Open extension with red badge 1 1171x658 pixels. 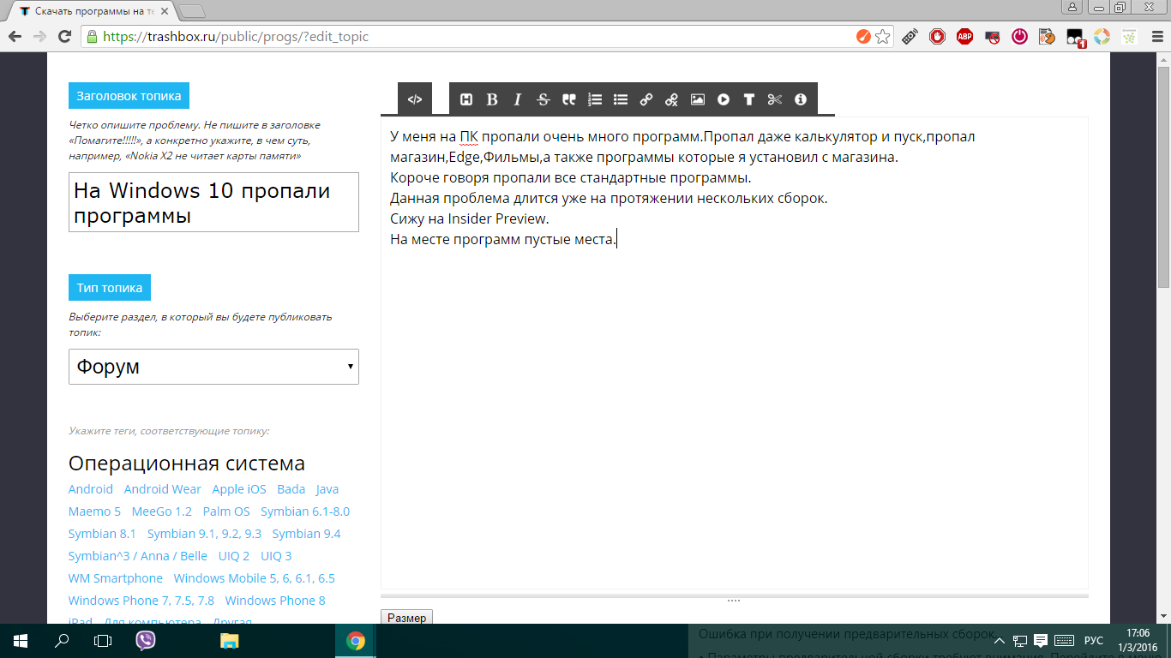(1075, 38)
